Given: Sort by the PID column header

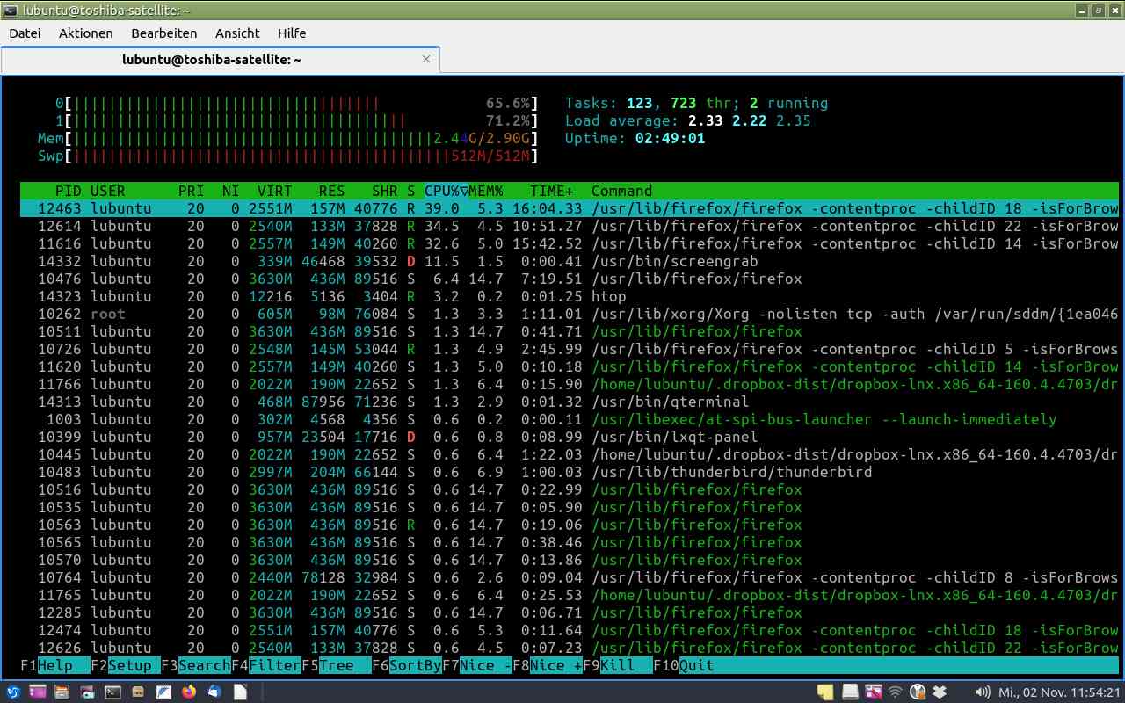Looking at the screenshot, I should click(68, 191).
